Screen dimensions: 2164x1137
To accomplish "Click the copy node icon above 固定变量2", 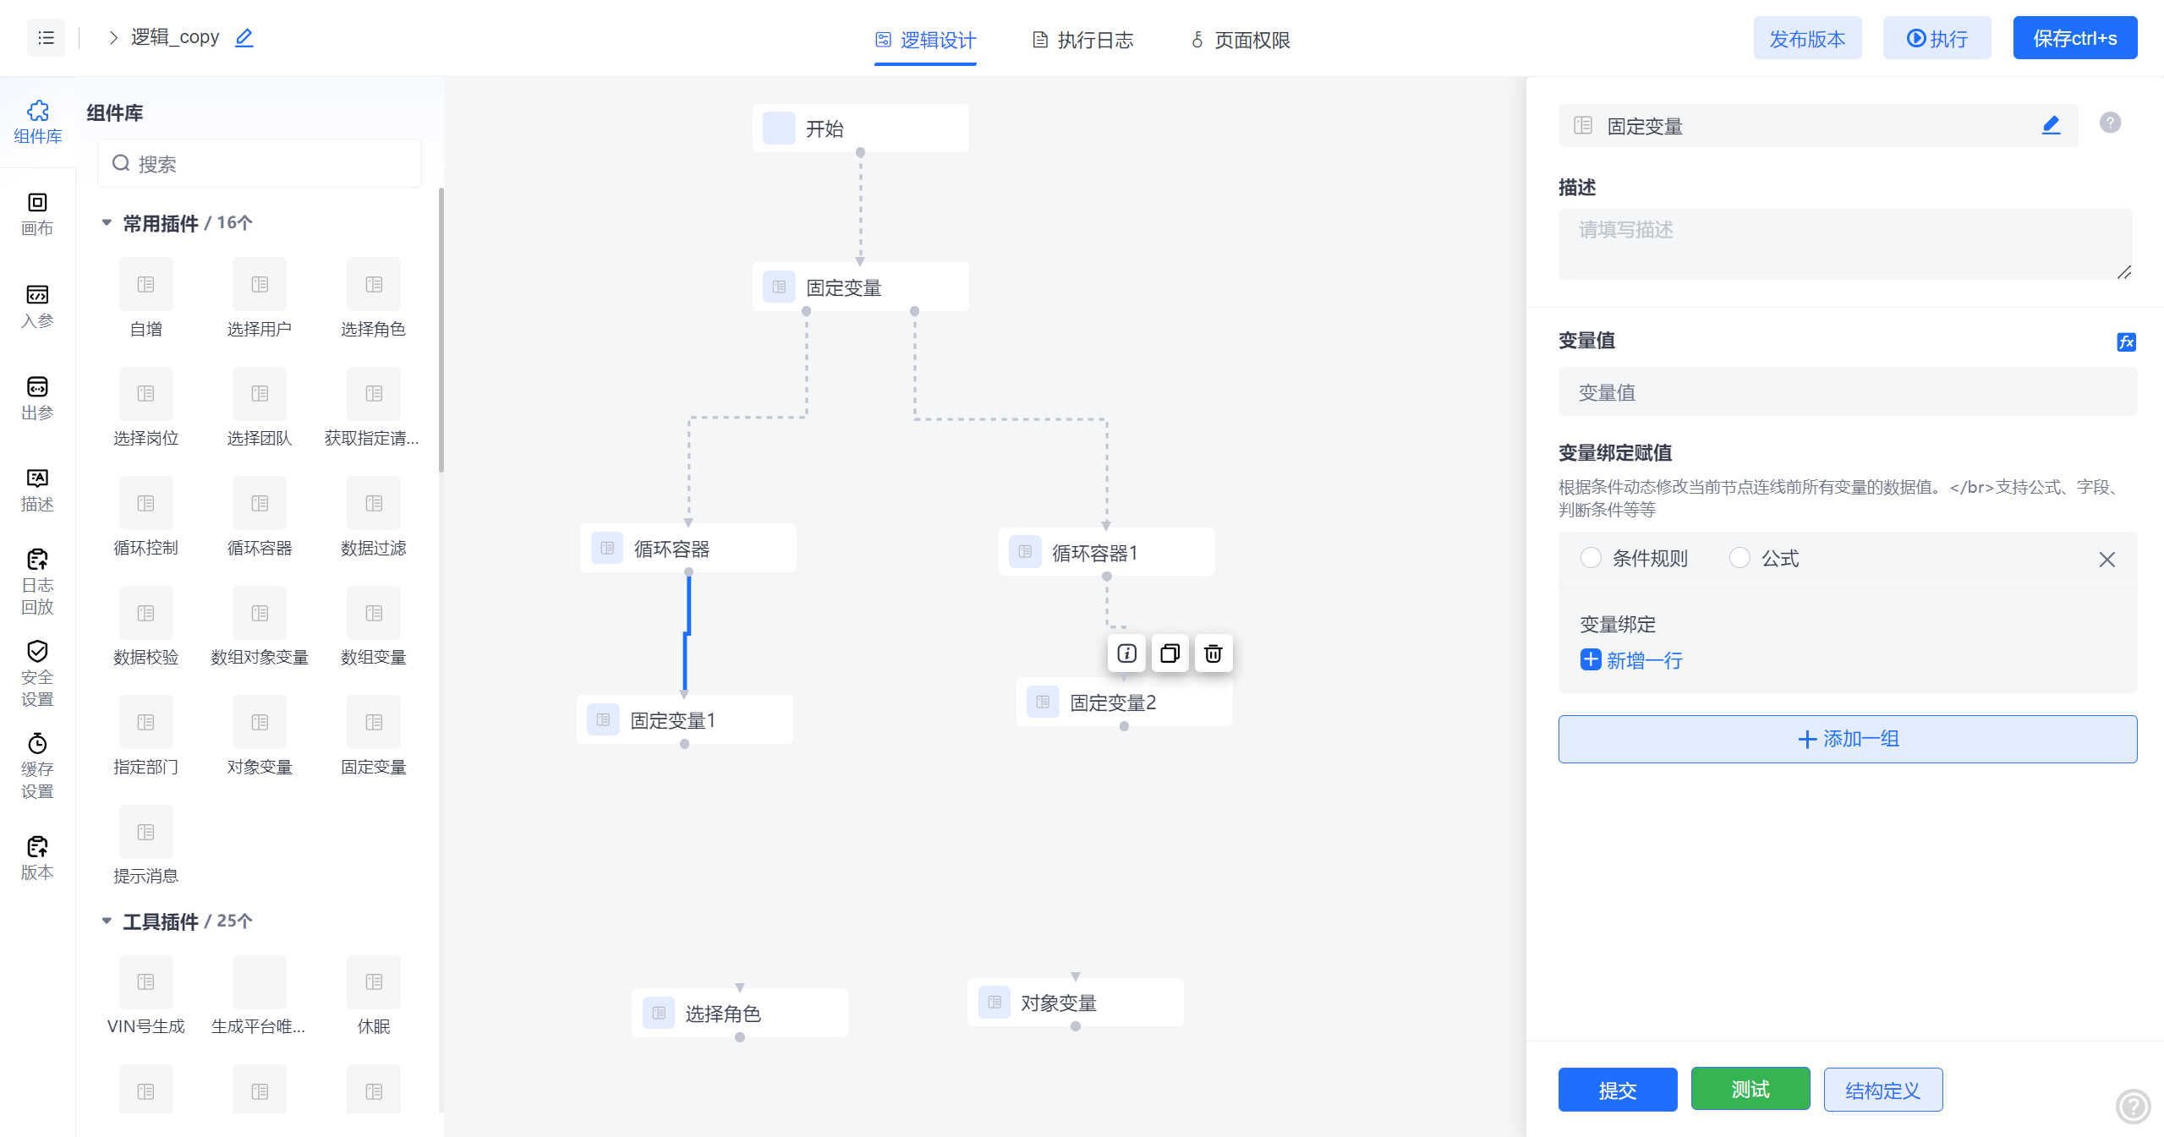I will [1170, 653].
